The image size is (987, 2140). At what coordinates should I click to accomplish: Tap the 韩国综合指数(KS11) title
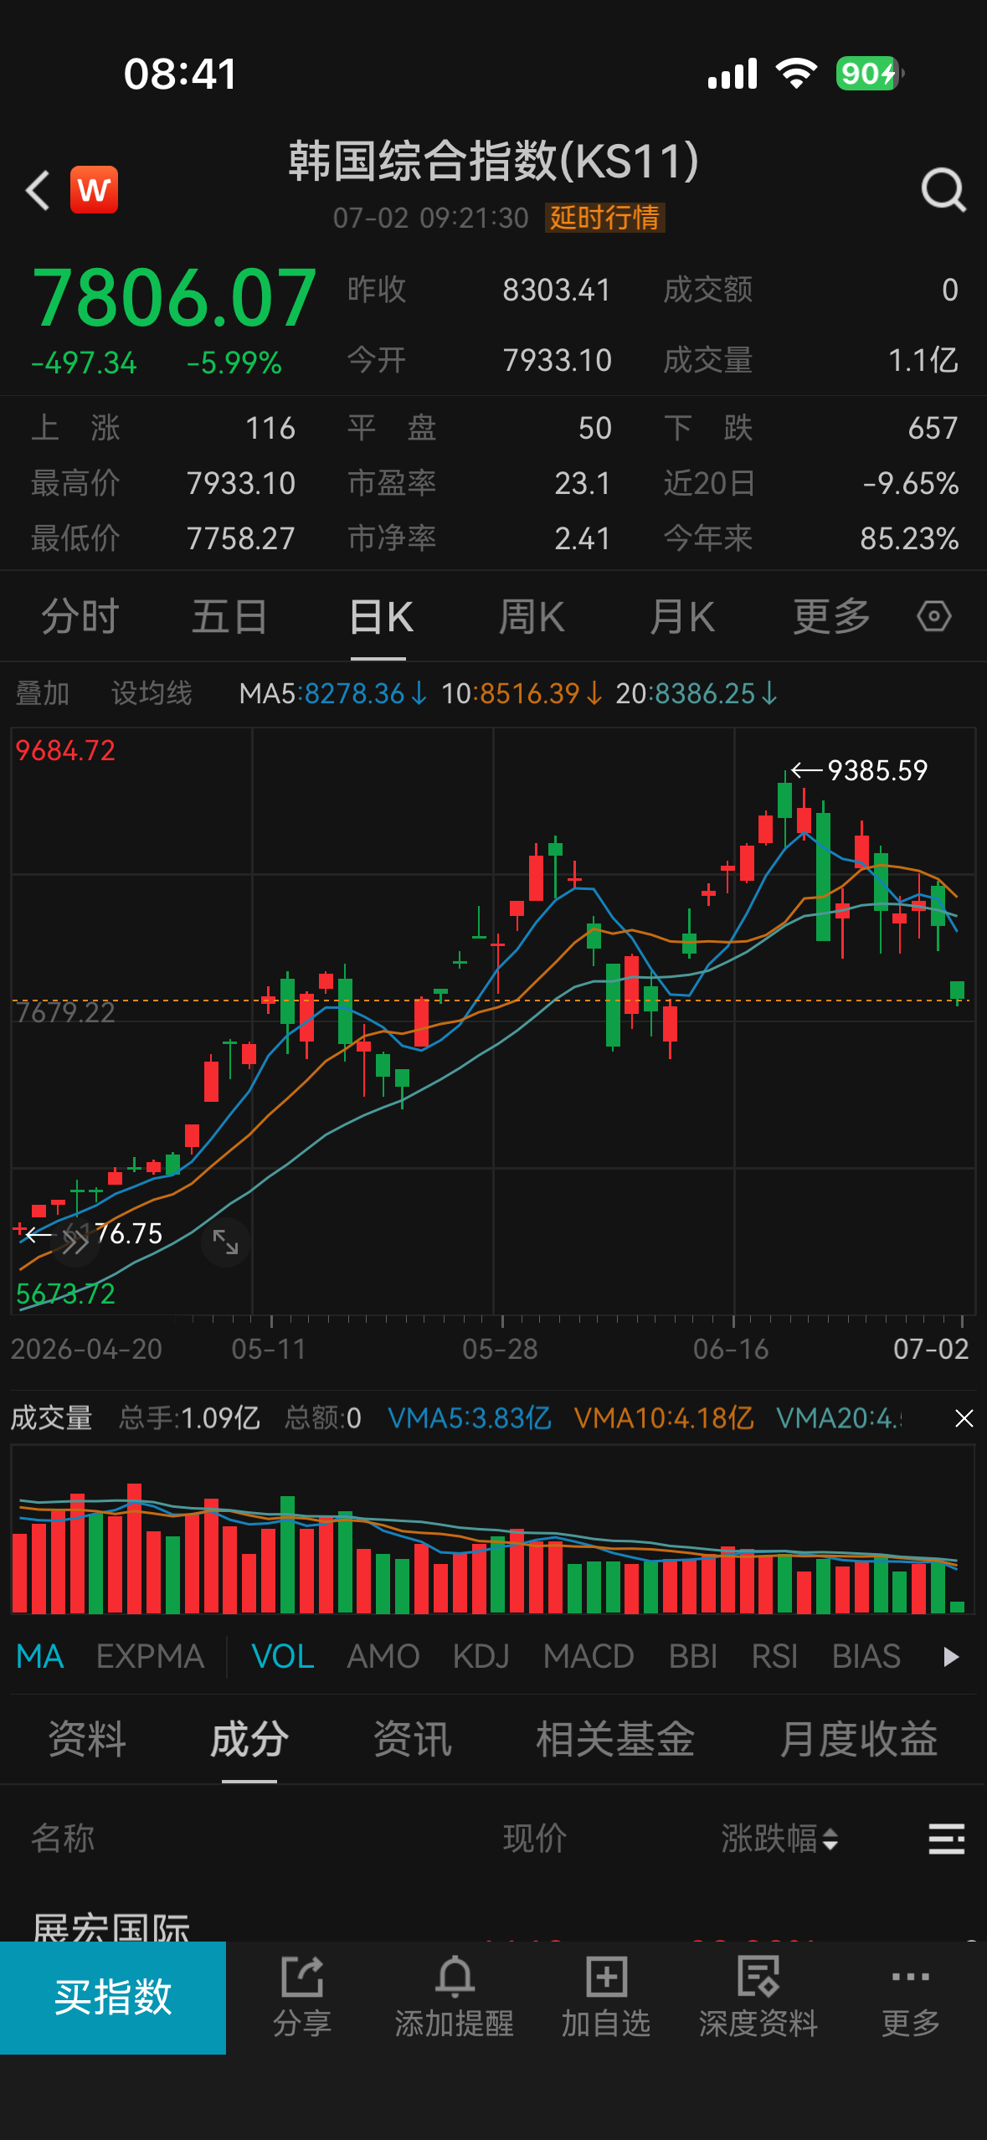pos(494,161)
